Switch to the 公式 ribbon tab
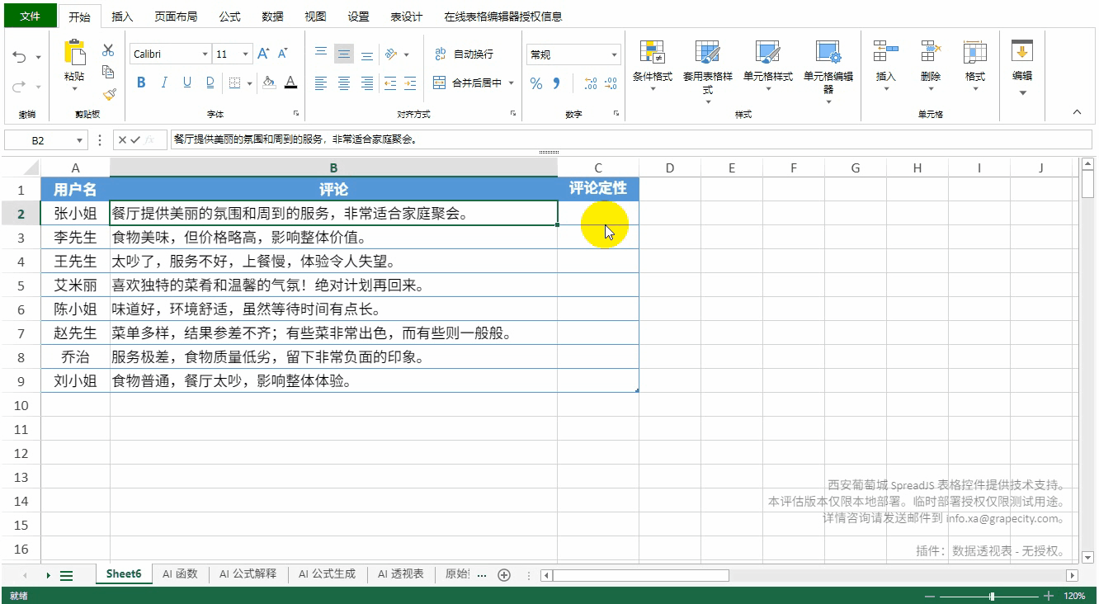The image size is (1099, 604). 230,17
